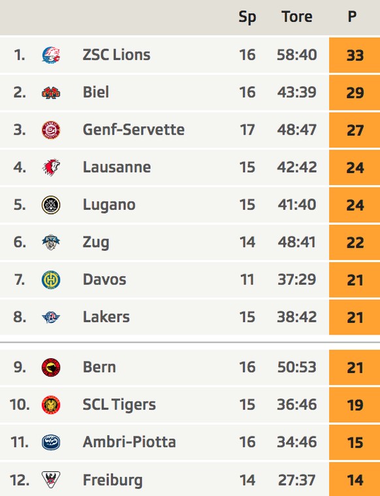
Task: Click the Ambri-Piotta logo icon
Action: click(x=51, y=442)
